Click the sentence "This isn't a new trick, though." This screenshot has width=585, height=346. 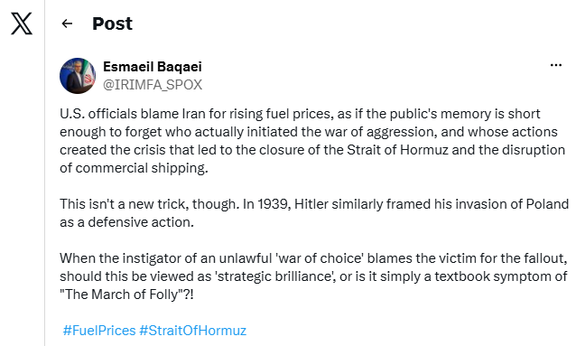click(150, 204)
